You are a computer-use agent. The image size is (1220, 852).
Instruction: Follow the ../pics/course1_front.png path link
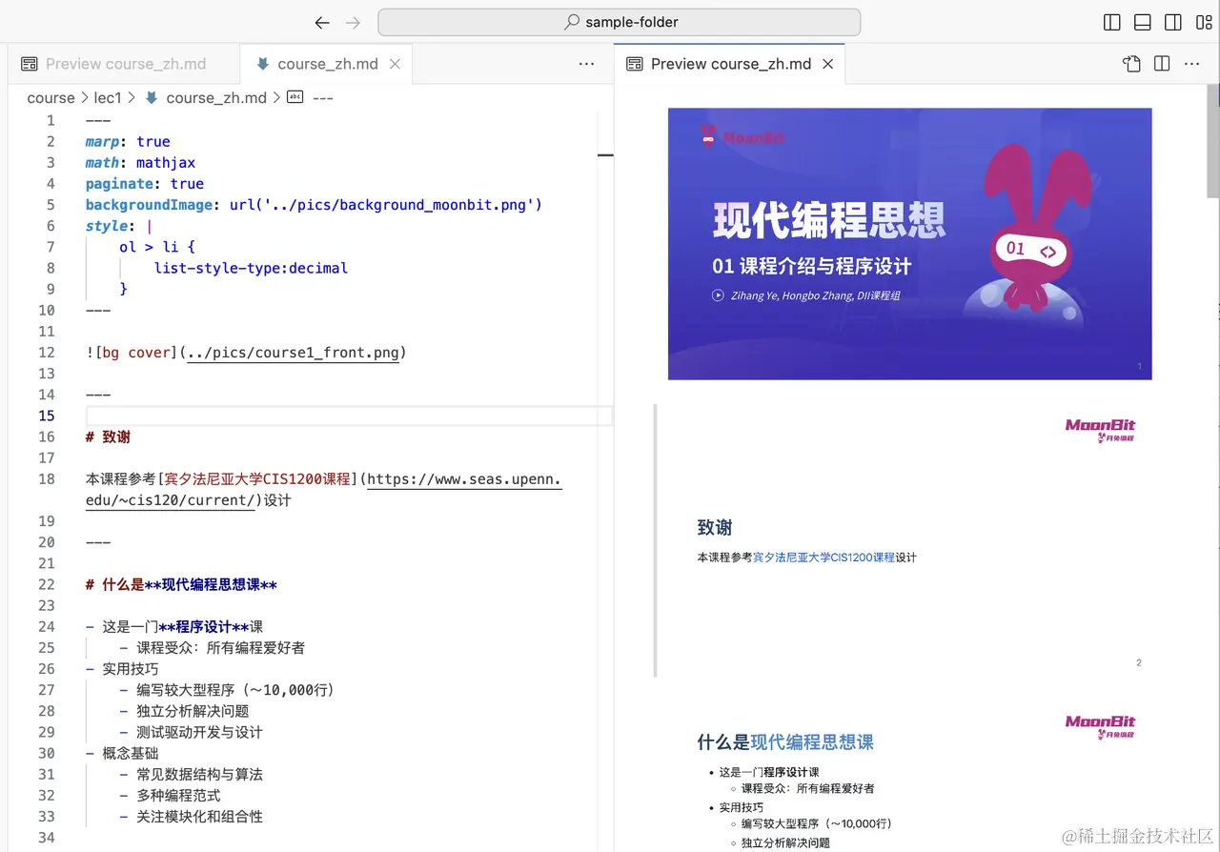293,353
